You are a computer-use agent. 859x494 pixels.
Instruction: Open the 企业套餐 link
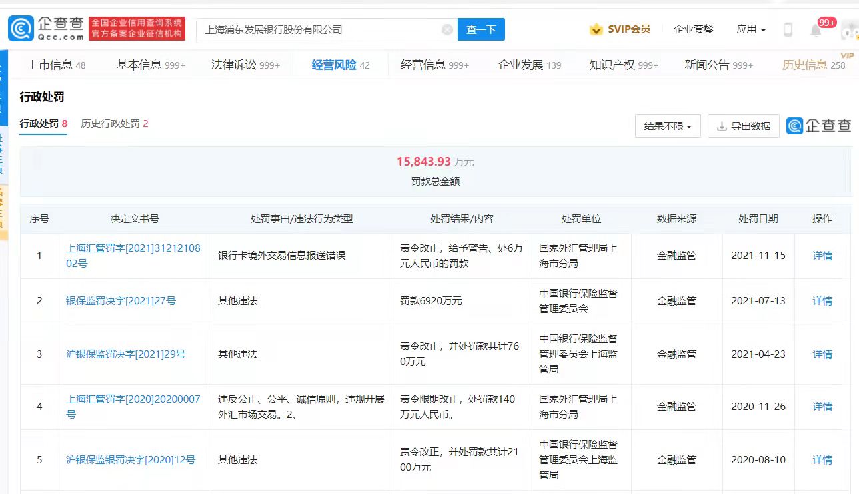693,29
